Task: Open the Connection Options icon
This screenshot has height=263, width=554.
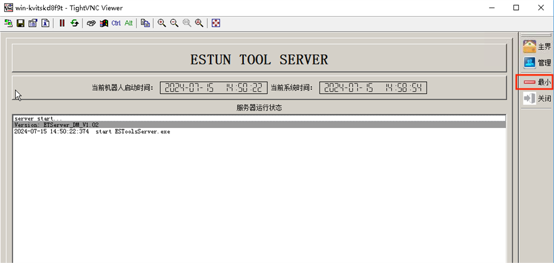Action: pos(33,23)
